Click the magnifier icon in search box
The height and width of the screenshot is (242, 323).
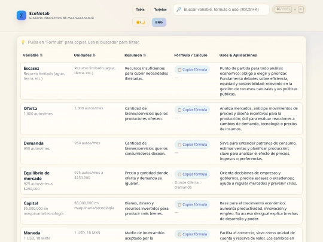pos(179,10)
